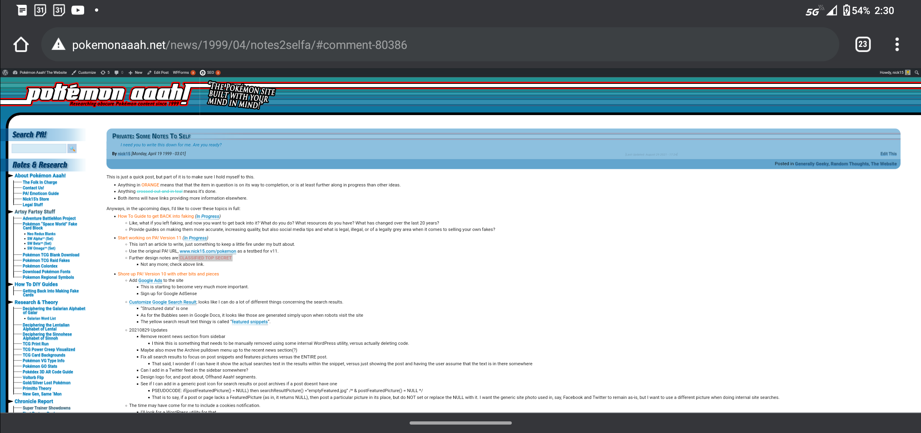
Task: Open Neo Redux Blanks sub-item
Action: coord(41,234)
